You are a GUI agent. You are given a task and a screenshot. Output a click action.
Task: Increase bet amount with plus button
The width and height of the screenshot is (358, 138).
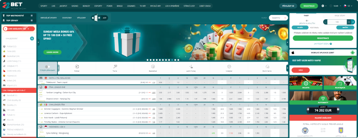point(349,22)
